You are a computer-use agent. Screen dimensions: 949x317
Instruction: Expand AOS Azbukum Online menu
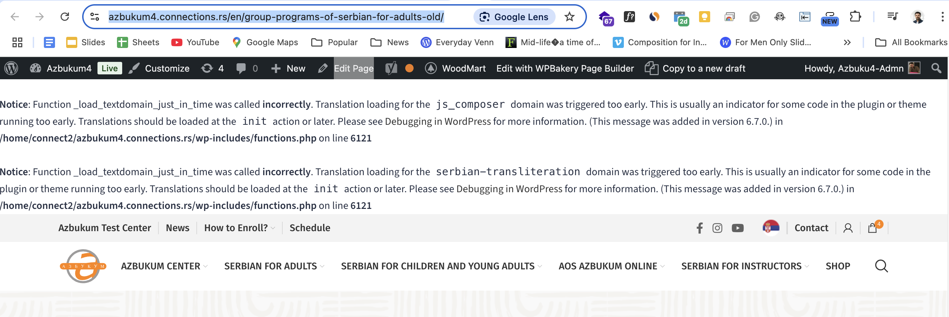(612, 266)
